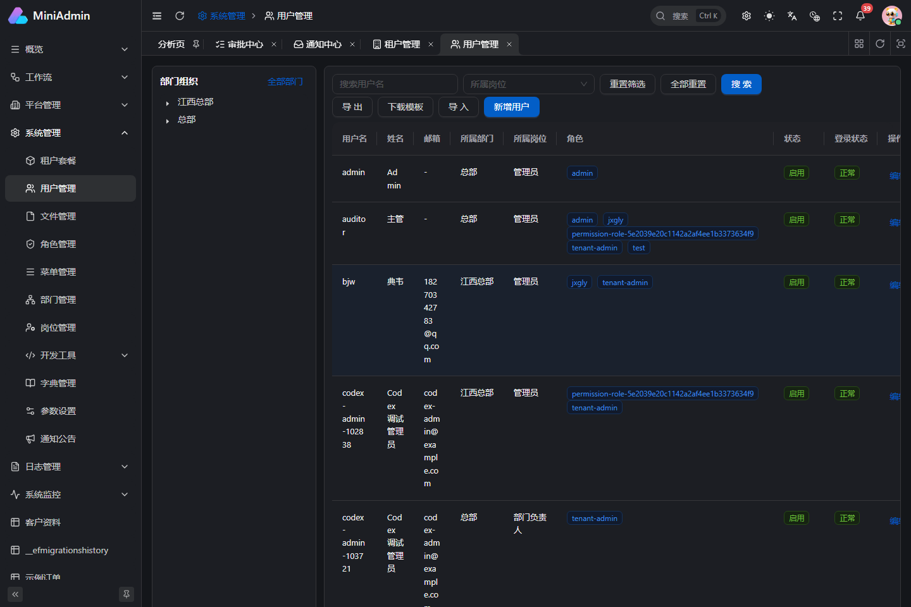Open 字典管理 in sidebar

pos(70,383)
